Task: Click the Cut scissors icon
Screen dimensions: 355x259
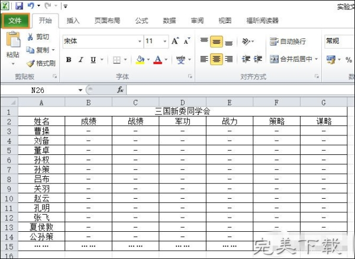Action: click(30, 37)
